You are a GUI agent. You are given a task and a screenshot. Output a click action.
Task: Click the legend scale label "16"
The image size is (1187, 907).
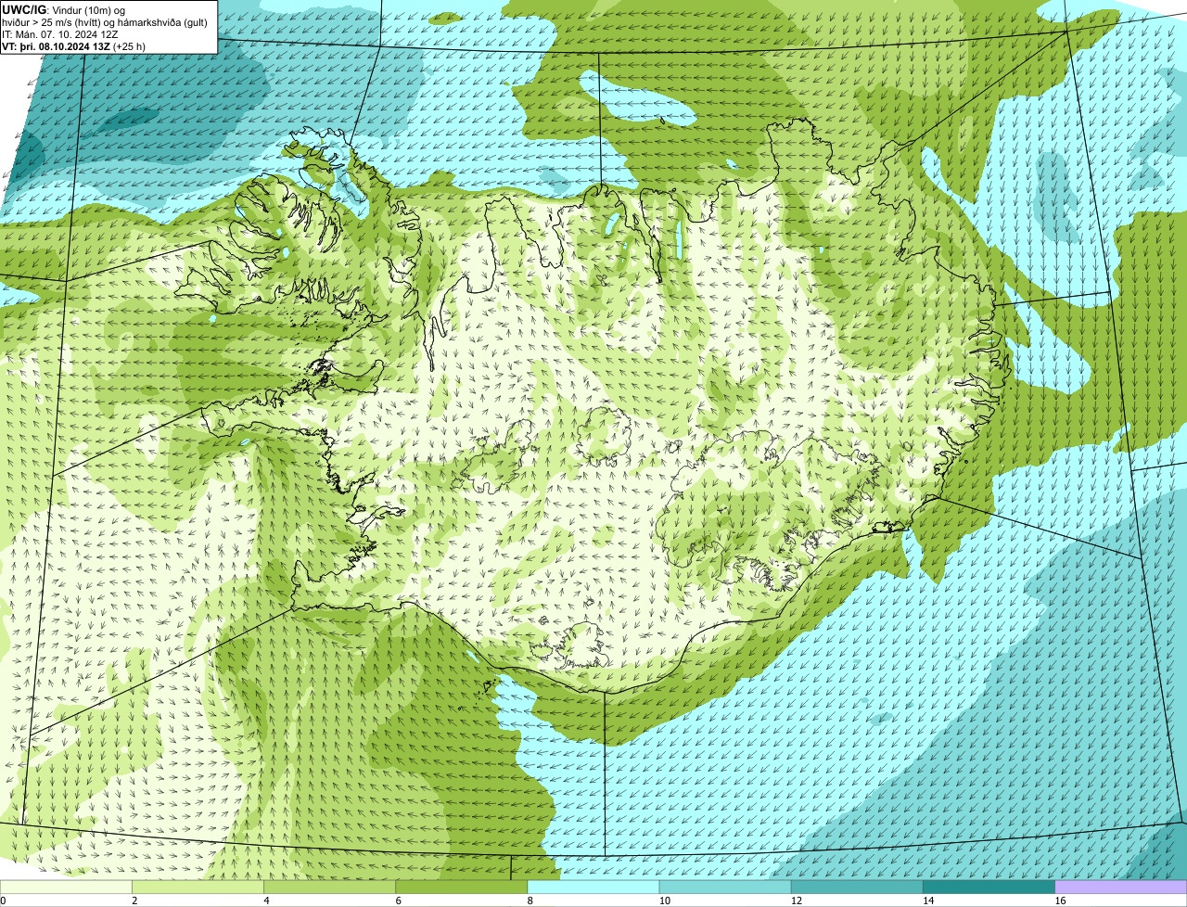(x=1060, y=901)
